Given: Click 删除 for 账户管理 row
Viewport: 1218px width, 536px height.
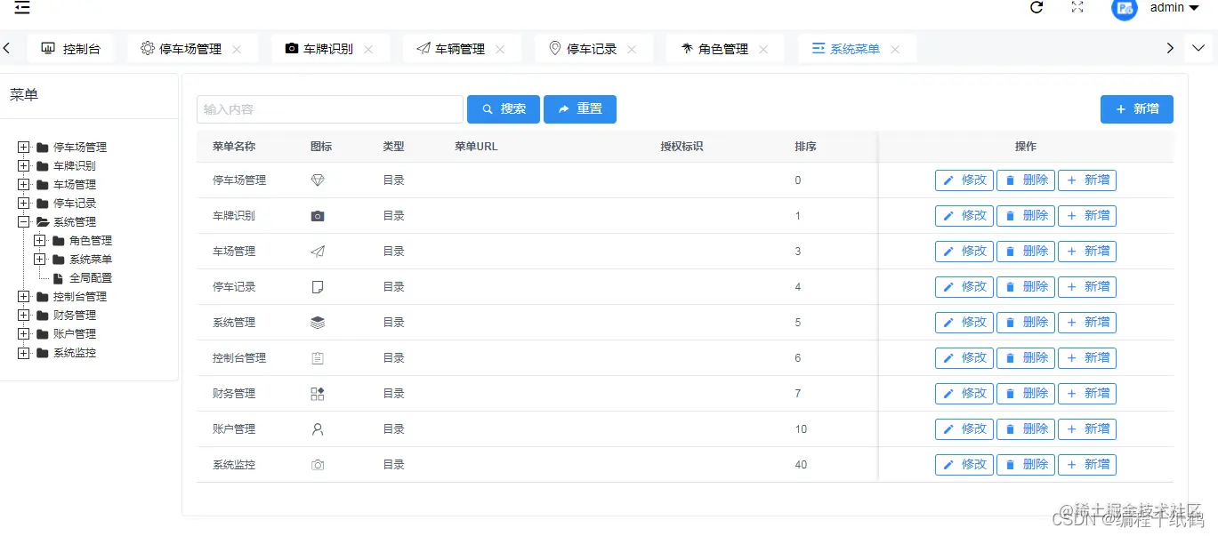Looking at the screenshot, I should point(1026,429).
